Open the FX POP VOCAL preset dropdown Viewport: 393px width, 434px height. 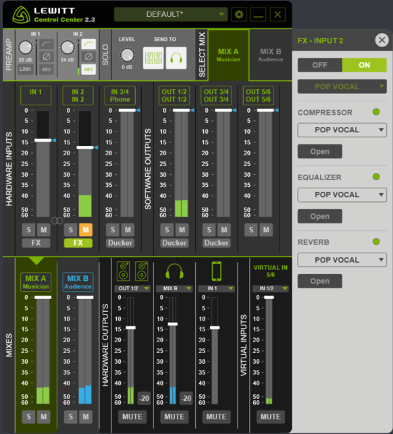pos(342,86)
